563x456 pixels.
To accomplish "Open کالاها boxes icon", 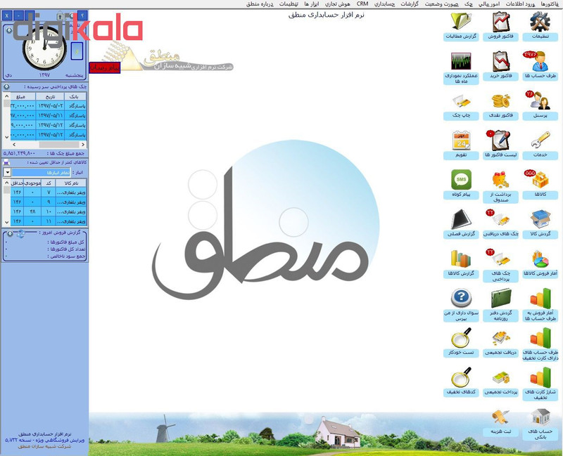I will [x=540, y=180].
